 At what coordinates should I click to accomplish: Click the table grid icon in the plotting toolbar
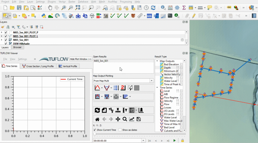[137, 88]
